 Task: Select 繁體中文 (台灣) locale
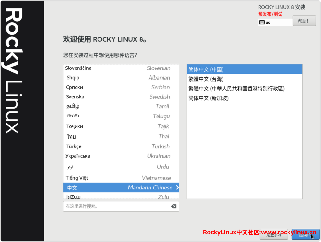point(244,79)
